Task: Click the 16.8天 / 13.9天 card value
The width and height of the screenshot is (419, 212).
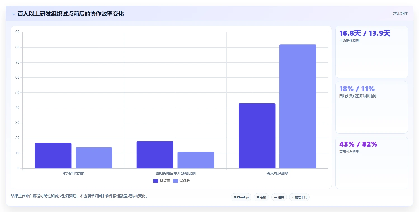Action: point(365,33)
